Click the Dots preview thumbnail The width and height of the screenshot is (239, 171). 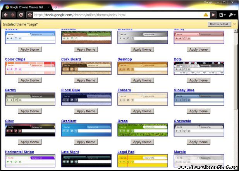point(199,68)
